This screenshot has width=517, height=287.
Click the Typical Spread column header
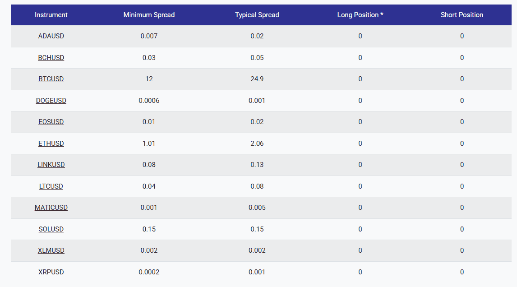point(257,15)
